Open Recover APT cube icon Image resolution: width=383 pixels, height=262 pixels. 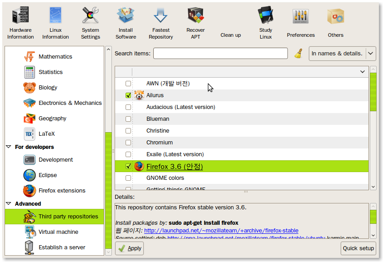196,15
